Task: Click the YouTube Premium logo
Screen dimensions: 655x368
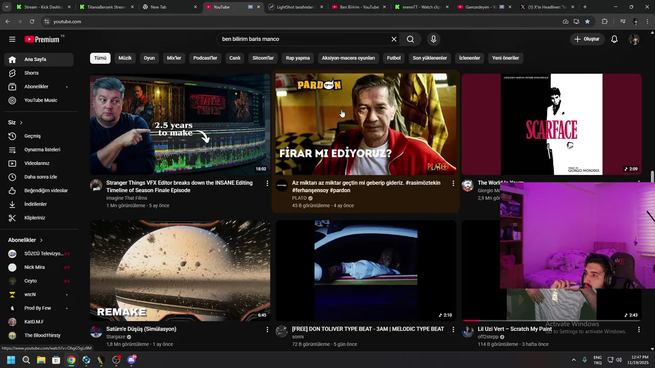Action: click(42, 39)
